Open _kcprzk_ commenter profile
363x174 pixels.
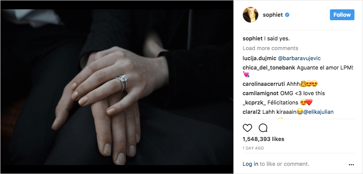254,103
